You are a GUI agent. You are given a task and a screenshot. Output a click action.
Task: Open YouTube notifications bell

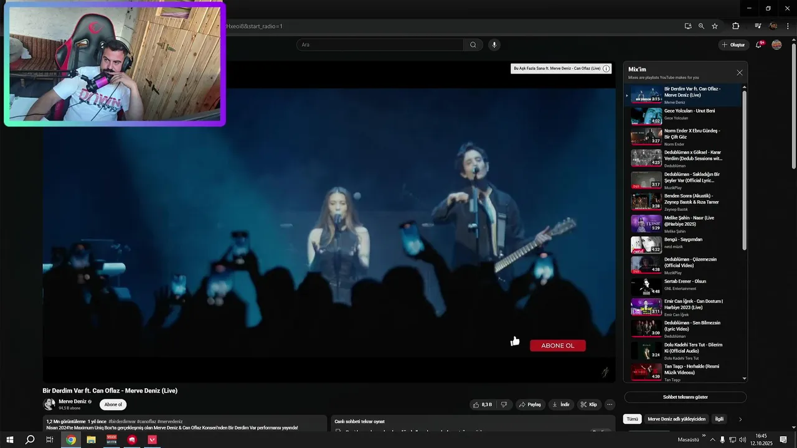click(x=759, y=45)
